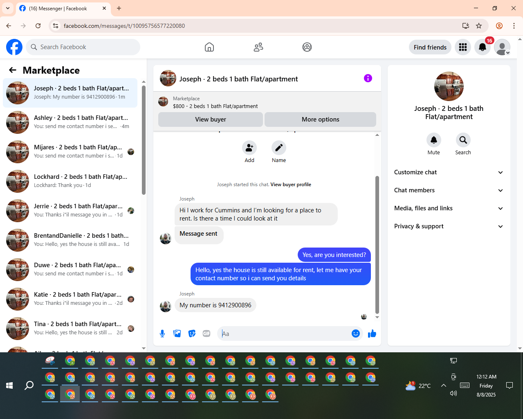Open the Katie conversation
The width and height of the screenshot is (523, 419).
[x=70, y=299]
